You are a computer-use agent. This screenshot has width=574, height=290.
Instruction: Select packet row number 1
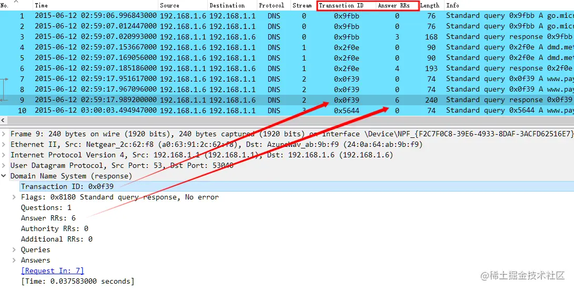pyautogui.click(x=287, y=16)
